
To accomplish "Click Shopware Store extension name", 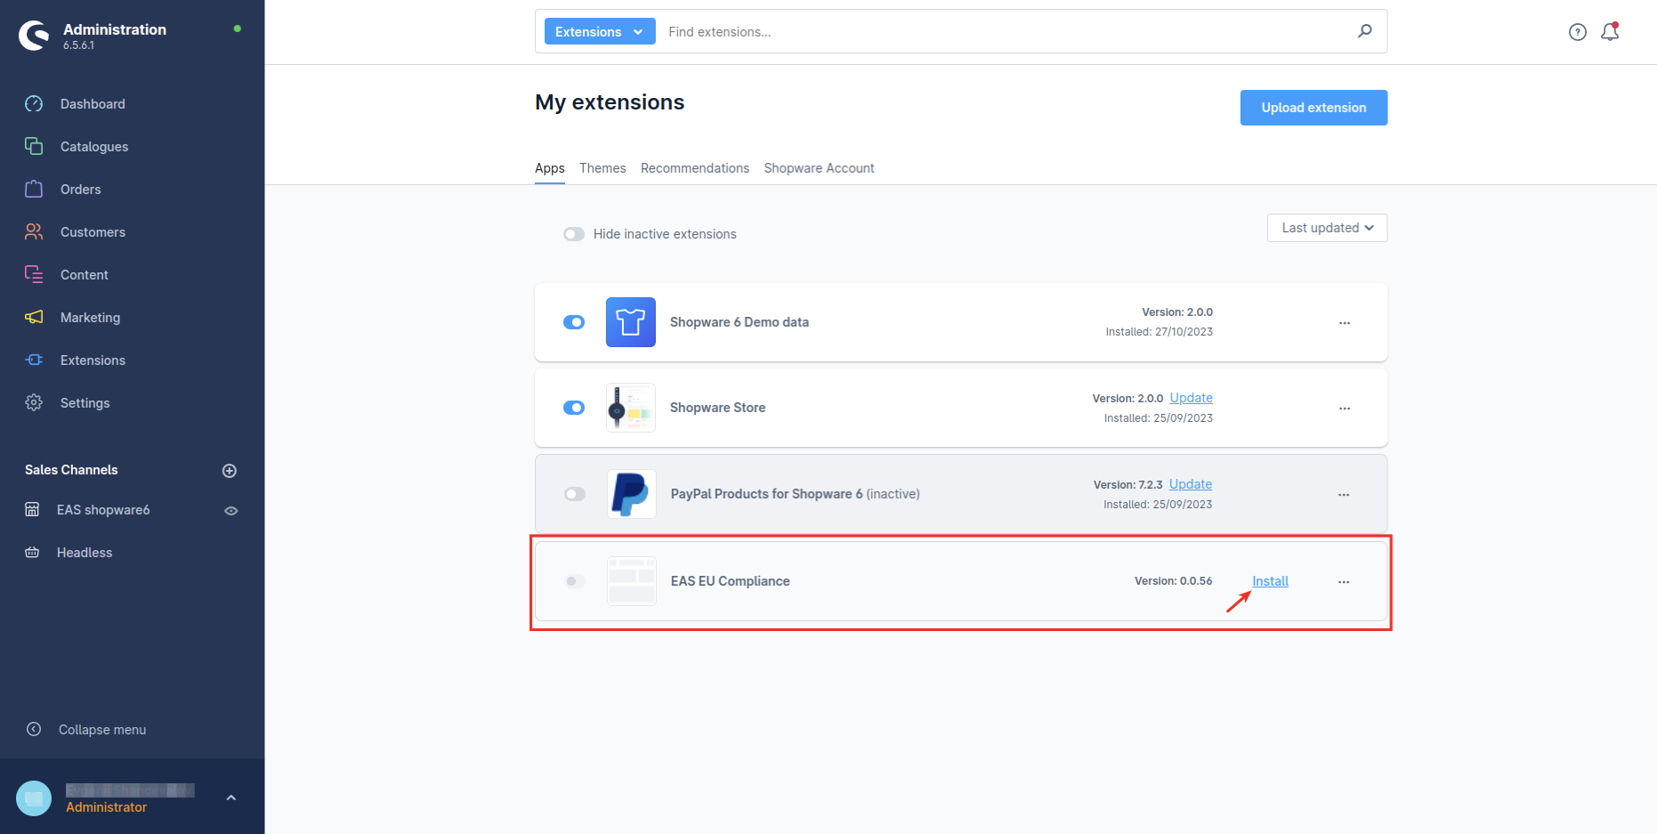I will tap(717, 408).
